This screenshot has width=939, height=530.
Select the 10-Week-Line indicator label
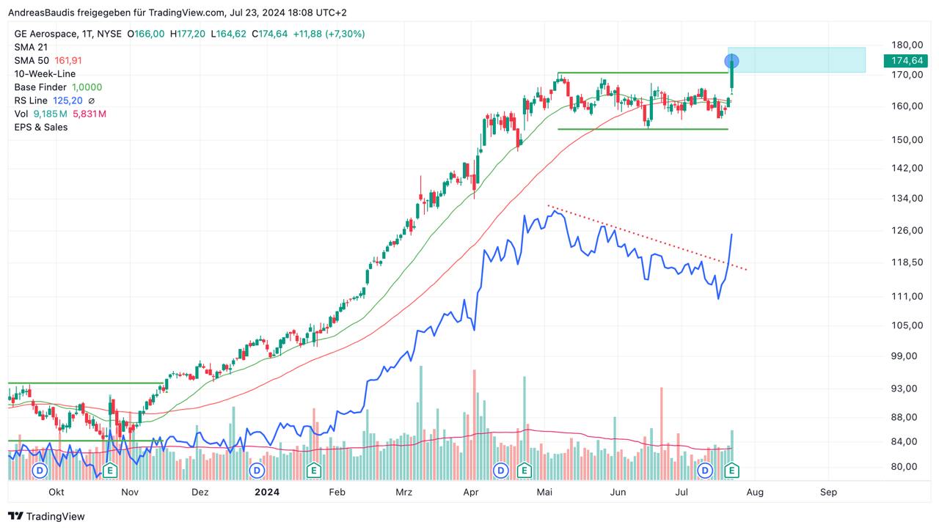point(45,74)
